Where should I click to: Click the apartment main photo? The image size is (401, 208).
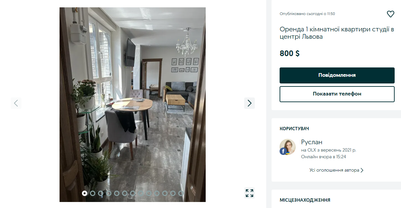point(132,105)
